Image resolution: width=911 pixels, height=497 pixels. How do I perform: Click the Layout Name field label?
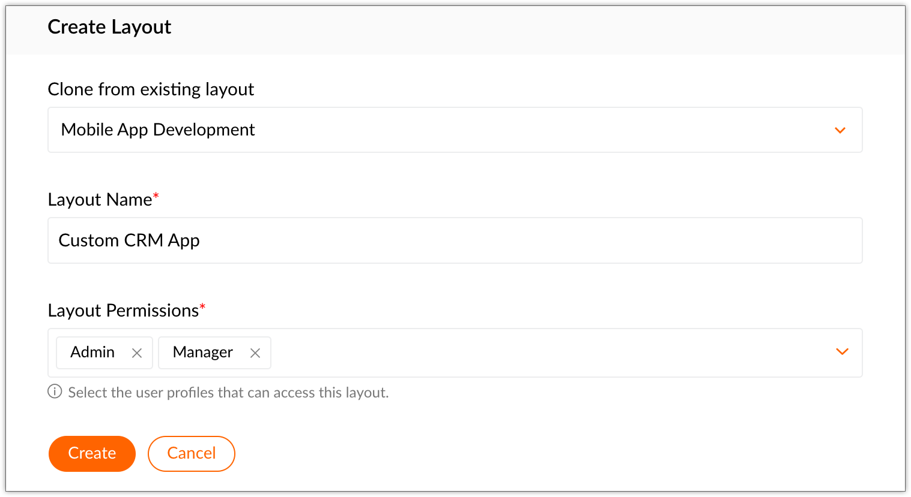click(100, 200)
